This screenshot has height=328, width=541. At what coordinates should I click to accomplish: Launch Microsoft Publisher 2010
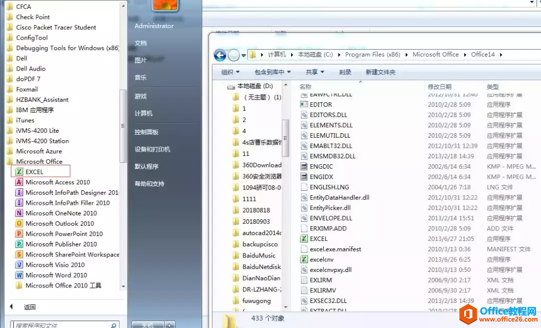pyautogui.click(x=56, y=244)
